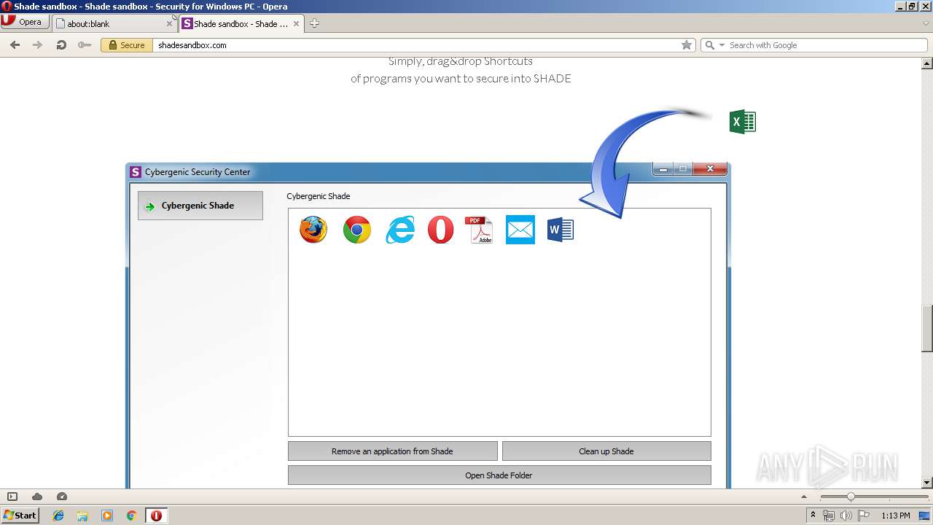
Task: Click the zoom slider handle in the status bar
Action: tap(850, 497)
